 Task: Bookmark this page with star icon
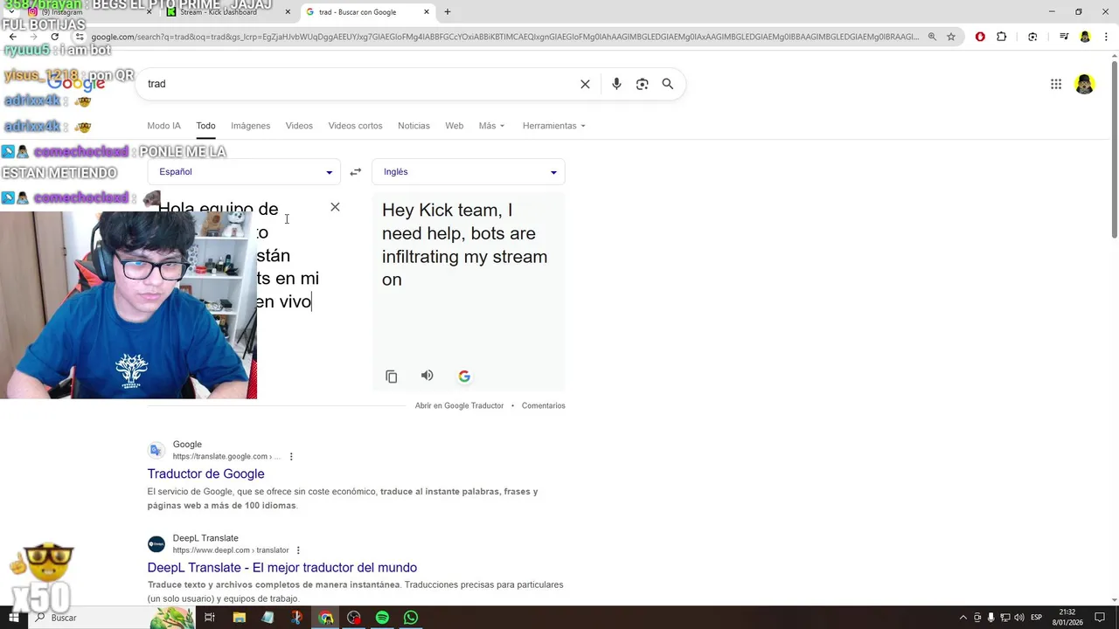pos(951,37)
